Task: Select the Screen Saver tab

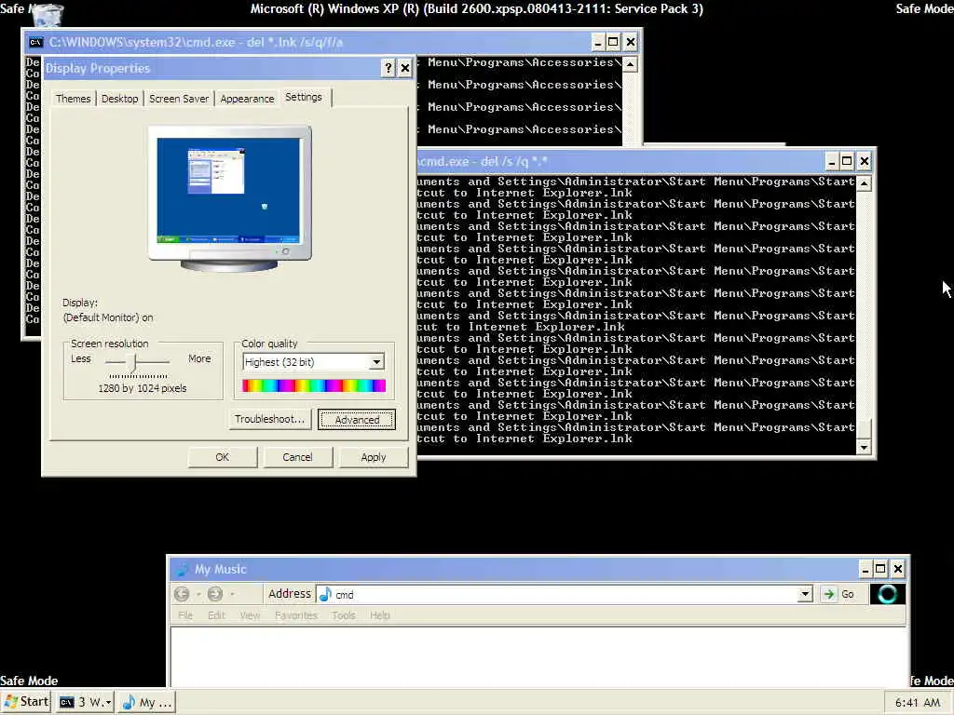Action: (x=179, y=99)
